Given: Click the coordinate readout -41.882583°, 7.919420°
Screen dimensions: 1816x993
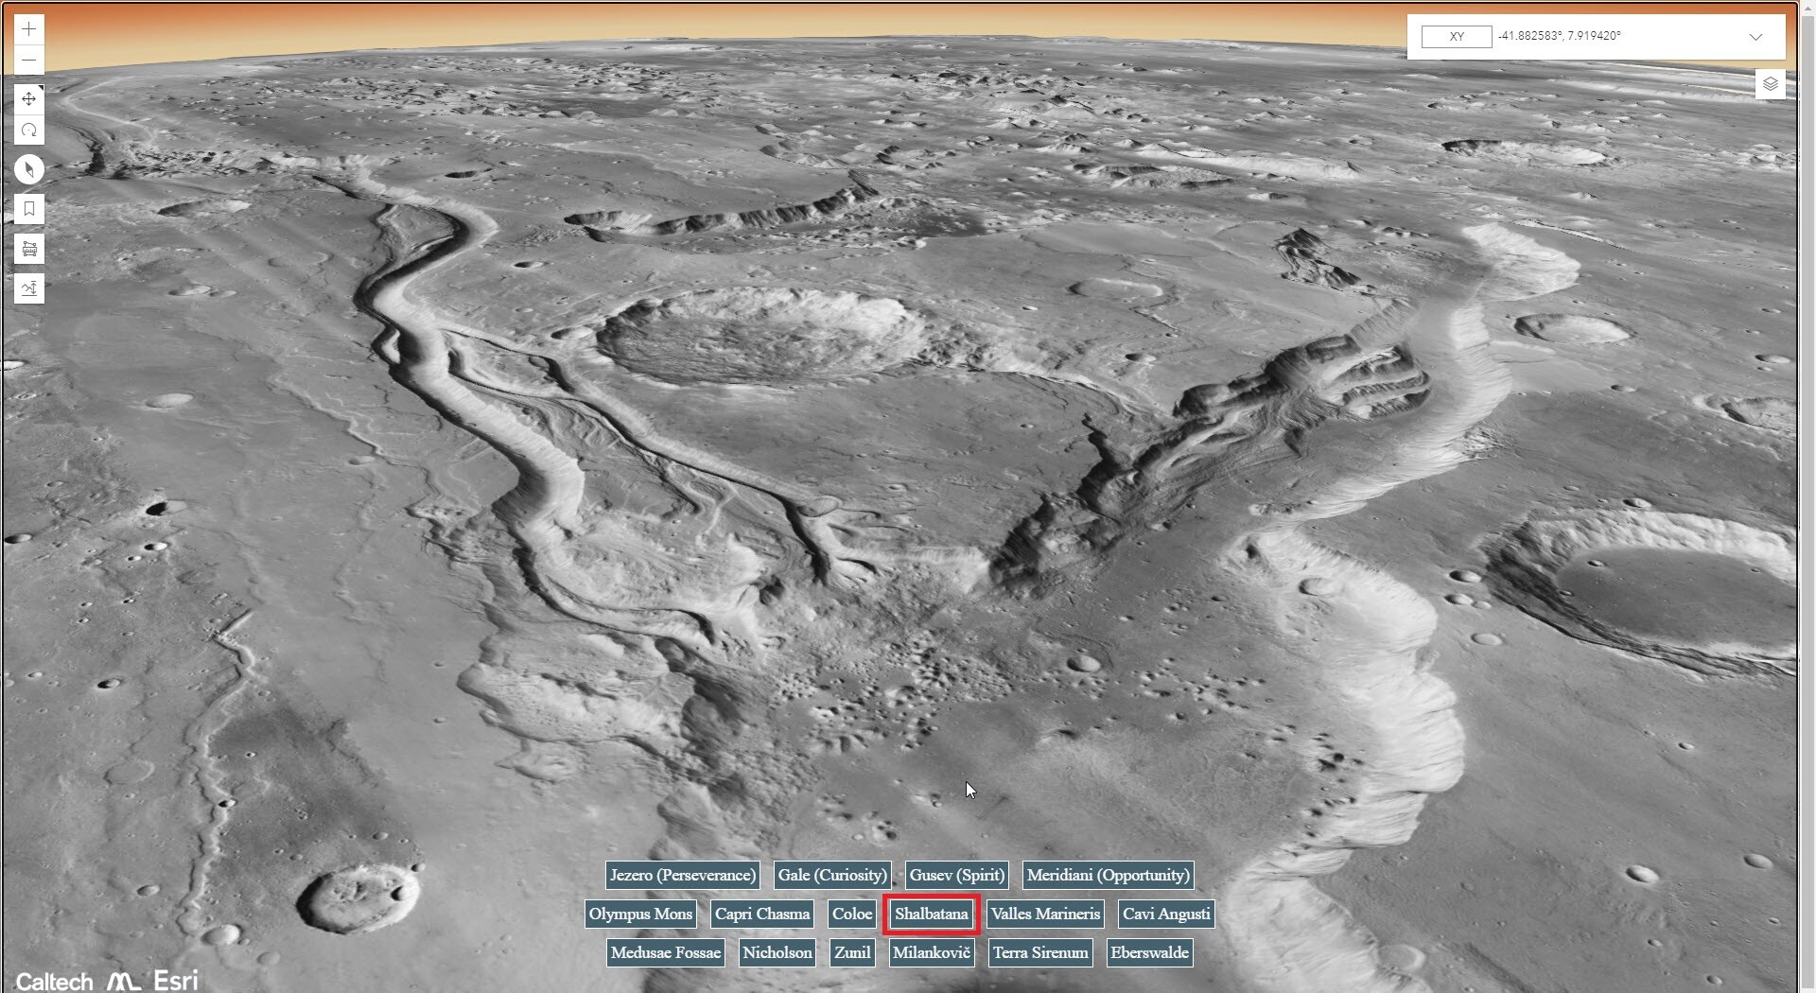Looking at the screenshot, I should (x=1559, y=36).
